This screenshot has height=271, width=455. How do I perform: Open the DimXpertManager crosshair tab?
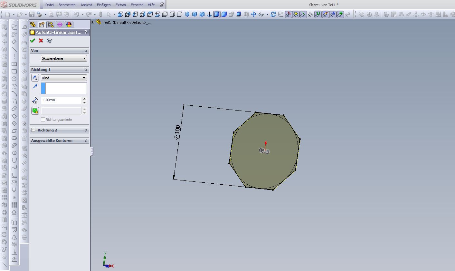point(60,25)
